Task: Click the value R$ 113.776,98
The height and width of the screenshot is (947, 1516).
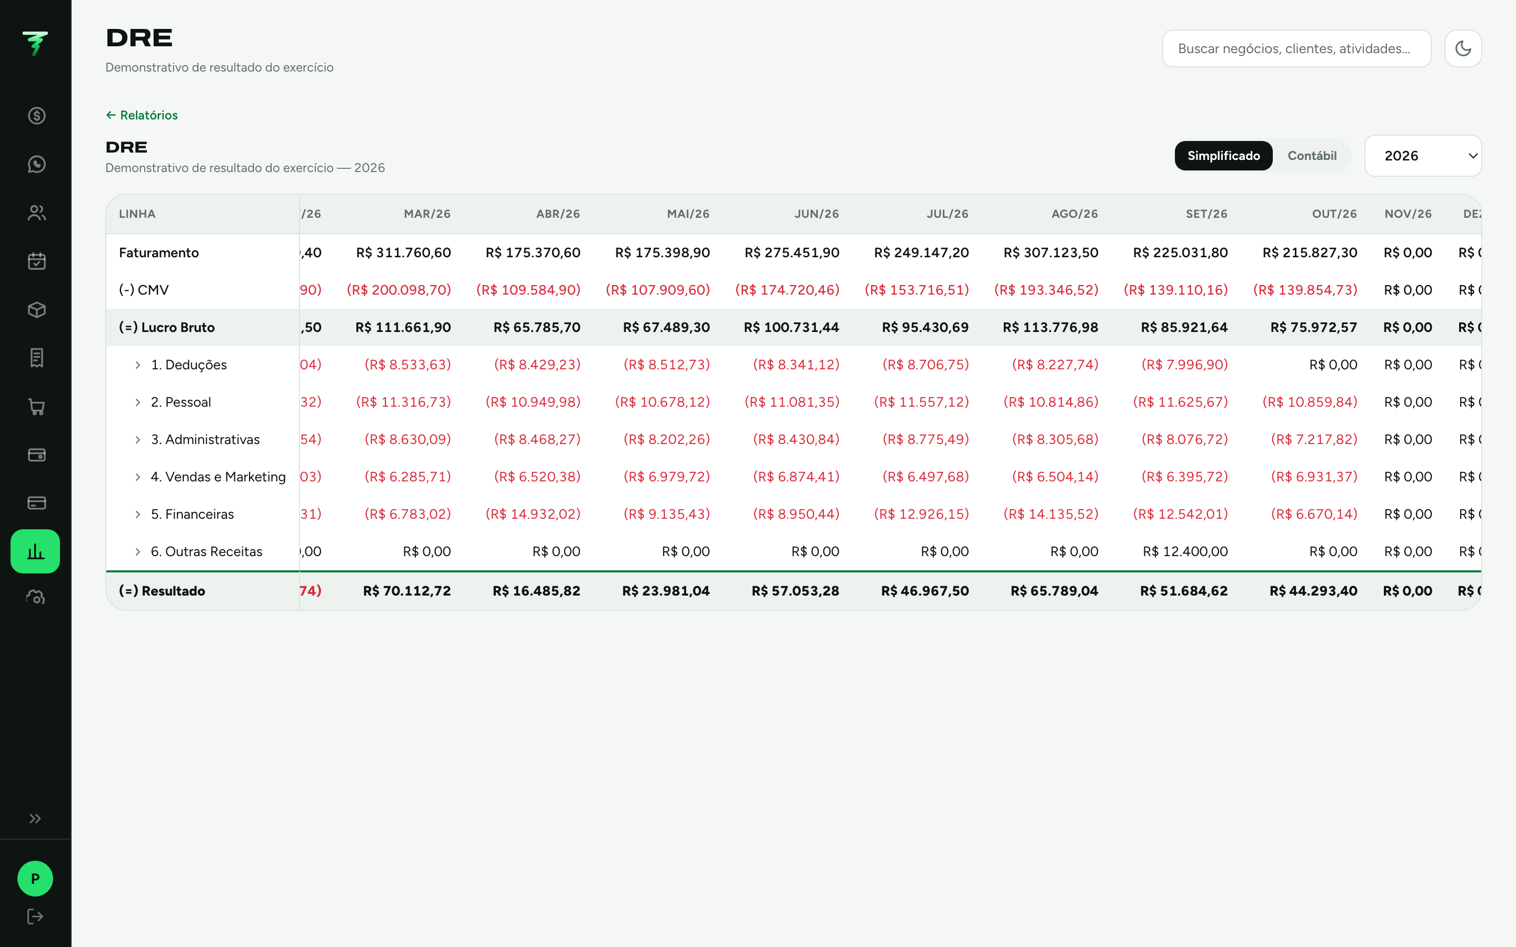Action: point(1051,327)
